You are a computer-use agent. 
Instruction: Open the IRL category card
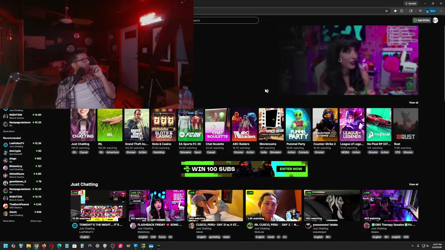click(x=110, y=125)
